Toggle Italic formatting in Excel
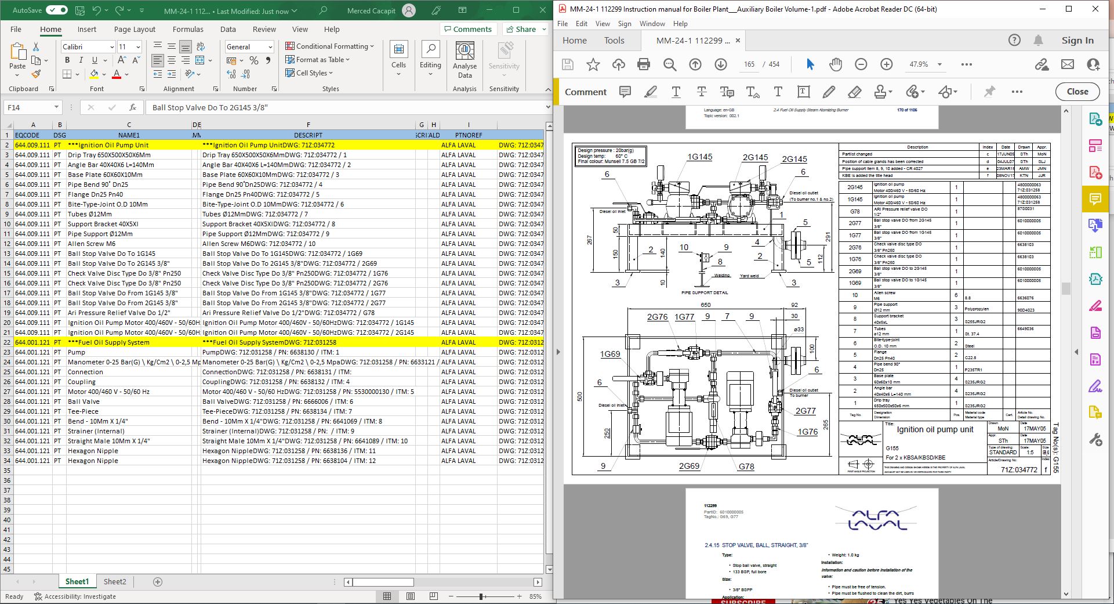This screenshot has height=604, width=1114. 81,60
